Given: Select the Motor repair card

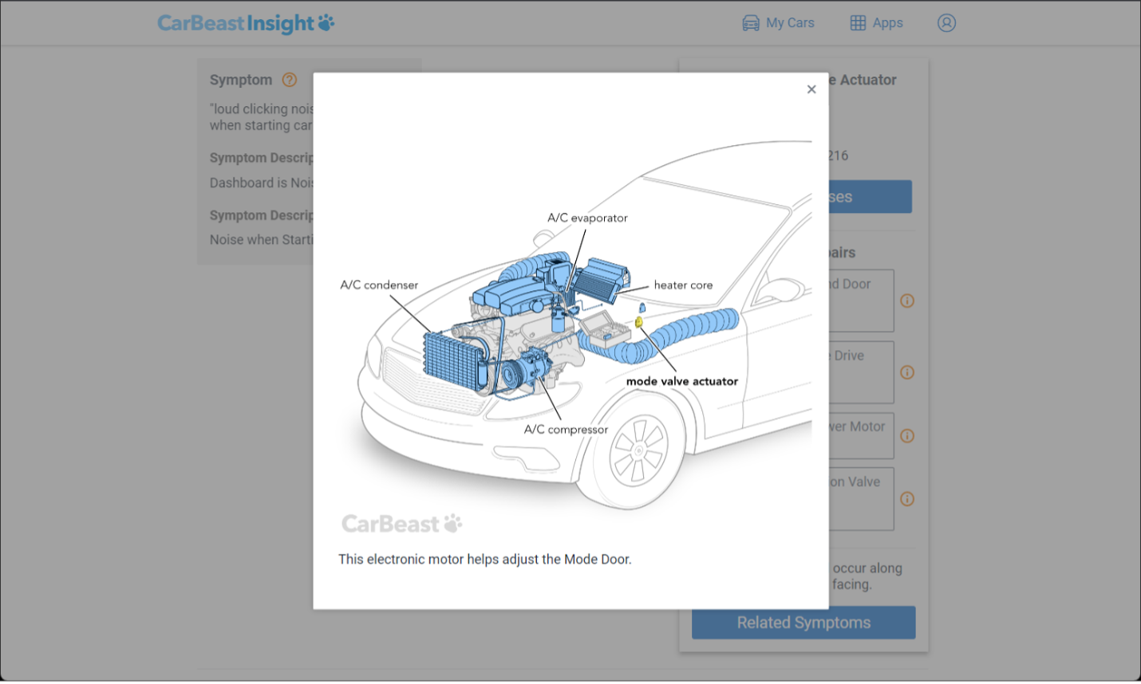Looking at the screenshot, I should point(861,435).
